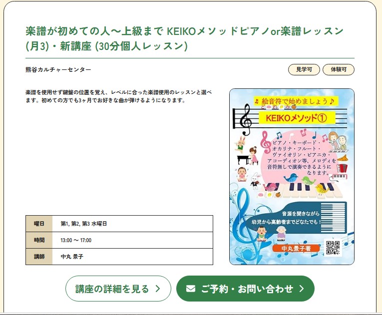The image size is (382, 315).
Task: Click the red accordion illustration on flyer
Action: [x=342, y=168]
